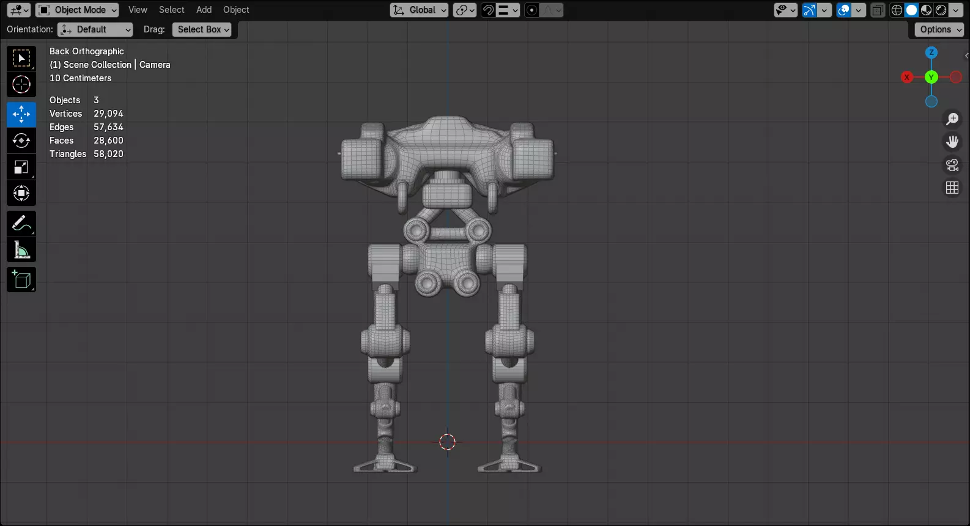Activate the Transform tool
The image size is (970, 526).
(21, 193)
